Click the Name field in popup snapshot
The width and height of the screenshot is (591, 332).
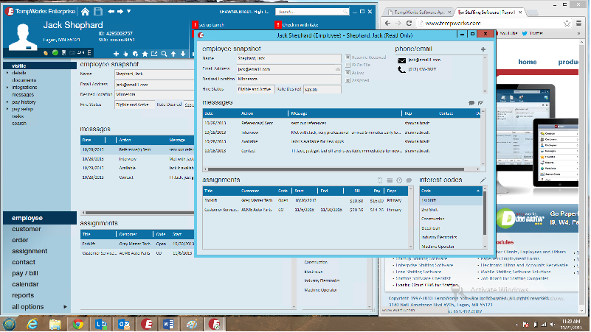coord(288,59)
